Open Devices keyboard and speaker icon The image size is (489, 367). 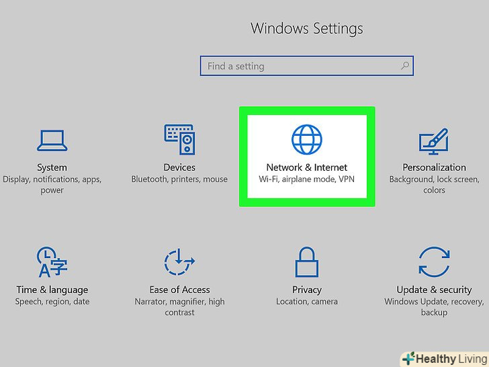(x=179, y=140)
